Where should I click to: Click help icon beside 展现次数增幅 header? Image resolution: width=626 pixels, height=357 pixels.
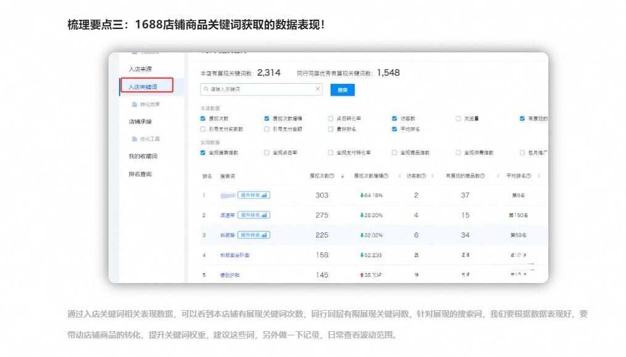385,176
